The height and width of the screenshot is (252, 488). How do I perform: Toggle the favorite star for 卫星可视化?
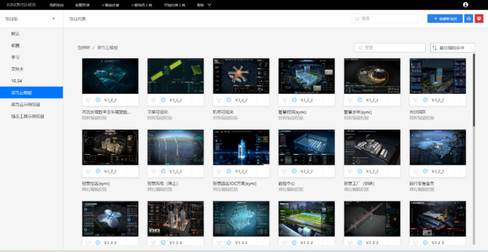pos(171,112)
